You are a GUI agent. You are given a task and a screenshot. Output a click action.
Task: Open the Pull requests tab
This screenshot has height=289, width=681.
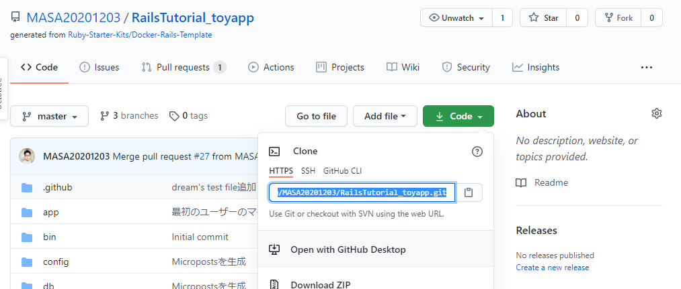tap(184, 67)
